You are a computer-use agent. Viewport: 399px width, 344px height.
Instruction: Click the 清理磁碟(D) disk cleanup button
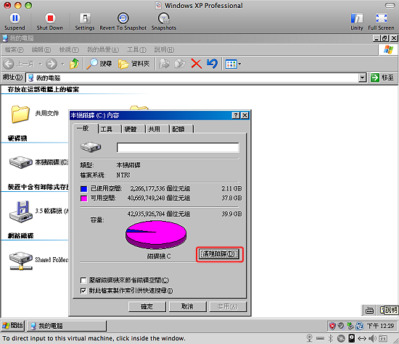click(219, 254)
